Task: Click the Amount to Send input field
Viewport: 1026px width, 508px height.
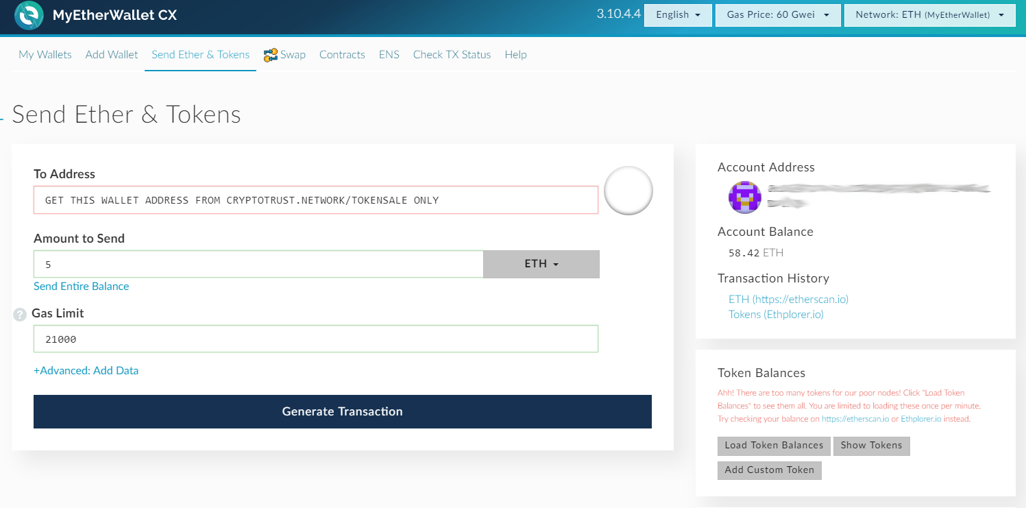Action: click(258, 264)
